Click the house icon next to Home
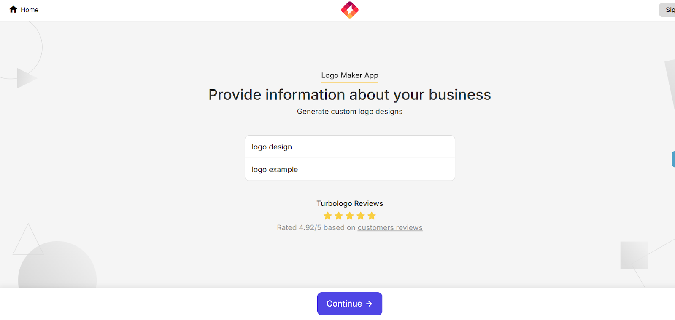Image resolution: width=675 pixels, height=320 pixels. point(13,9)
